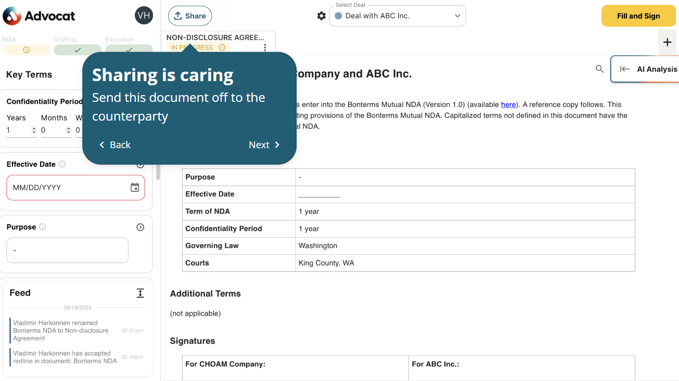Add a new document with plus button

click(x=667, y=43)
